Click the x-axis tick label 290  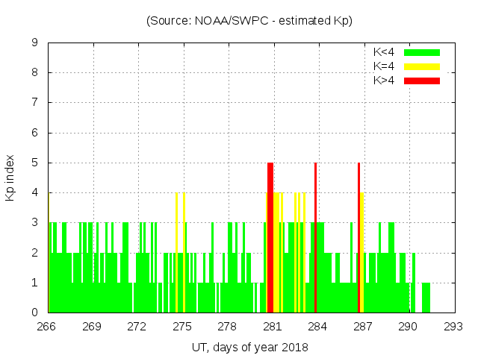pos(408,327)
